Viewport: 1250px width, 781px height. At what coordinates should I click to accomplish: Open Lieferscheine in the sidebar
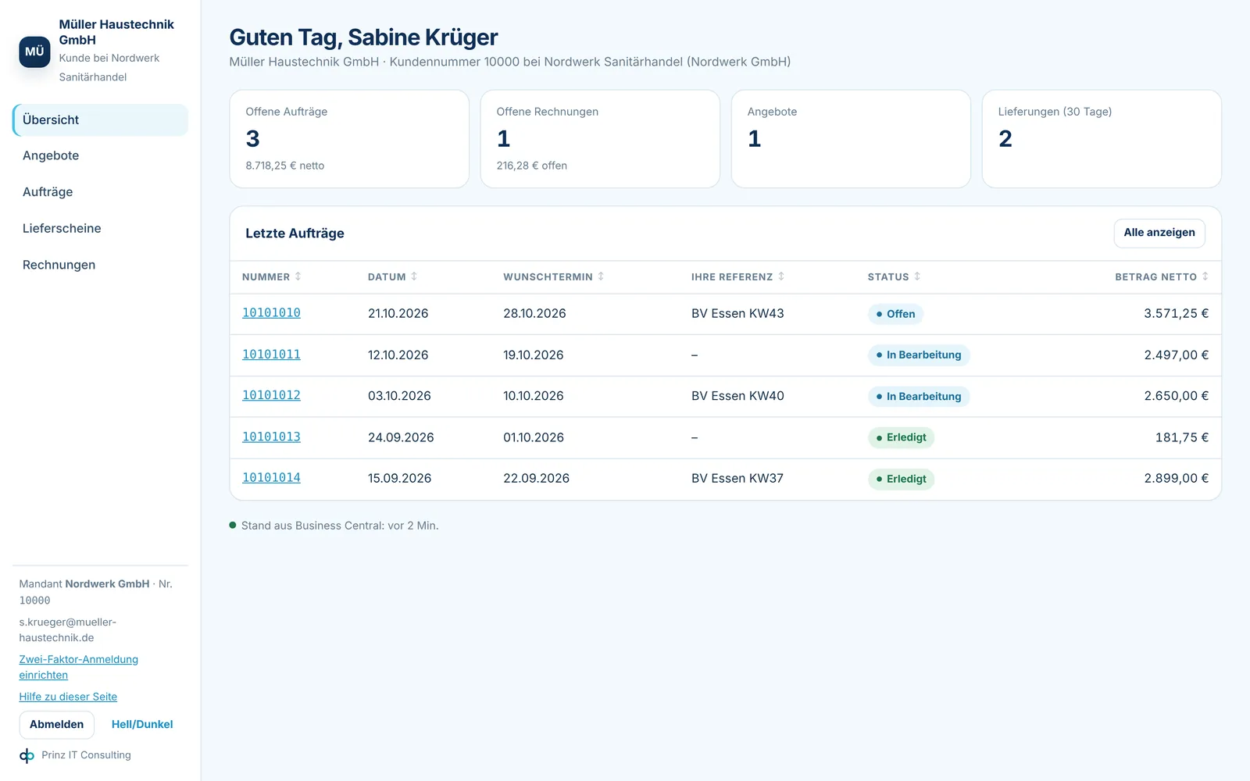point(100,228)
